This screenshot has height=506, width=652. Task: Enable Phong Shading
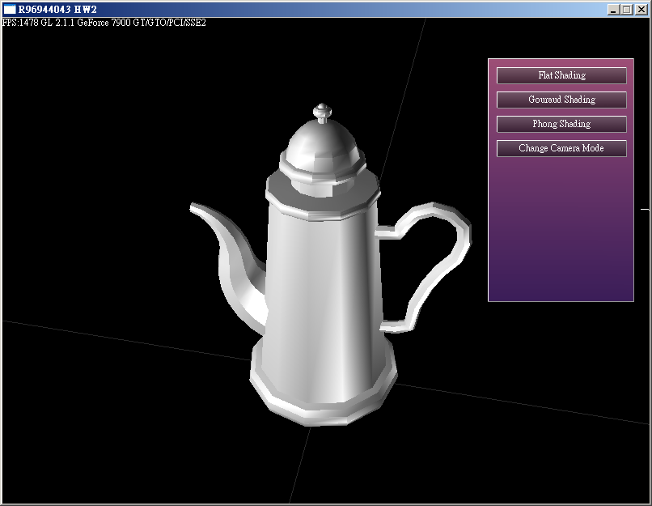click(x=561, y=124)
